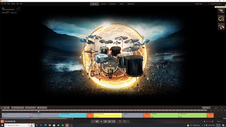Open the View menu
Image resolution: width=226 pixels, height=127 pixels.
tap(17, 4)
